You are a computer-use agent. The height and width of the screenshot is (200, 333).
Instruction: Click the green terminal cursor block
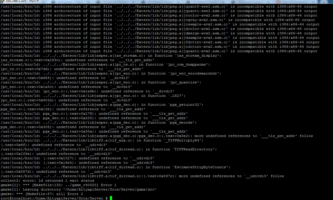point(111,198)
